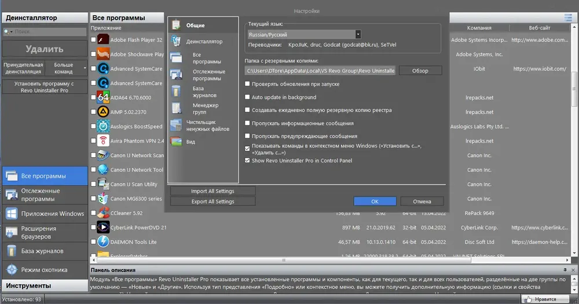The image size is (579, 304).
Task: Click the hamburger menu icon at top right
Action: [x=568, y=17]
